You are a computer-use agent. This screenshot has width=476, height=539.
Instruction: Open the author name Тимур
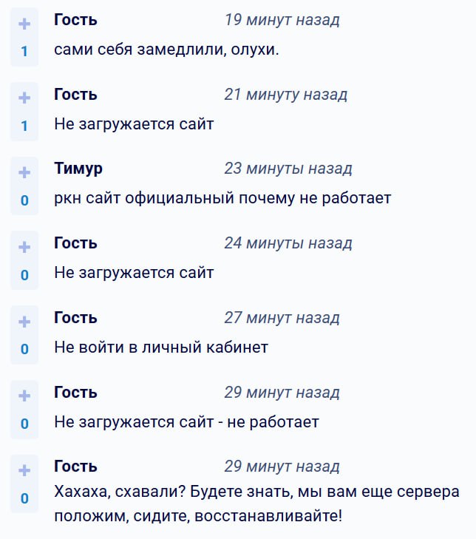click(78, 169)
